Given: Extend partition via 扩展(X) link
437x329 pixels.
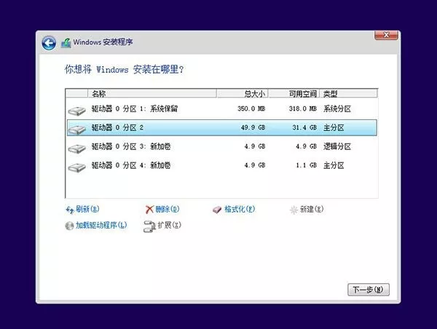Looking at the screenshot, I should click(x=169, y=225).
